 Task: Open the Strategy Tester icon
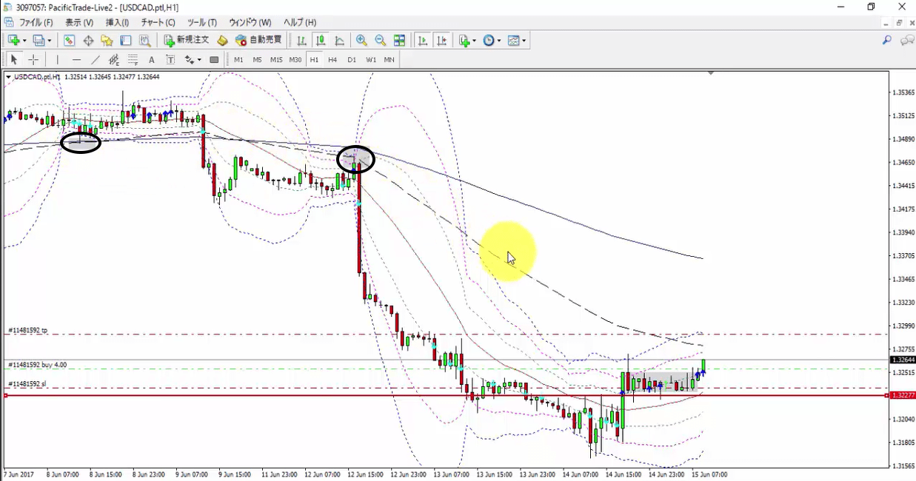[145, 41]
